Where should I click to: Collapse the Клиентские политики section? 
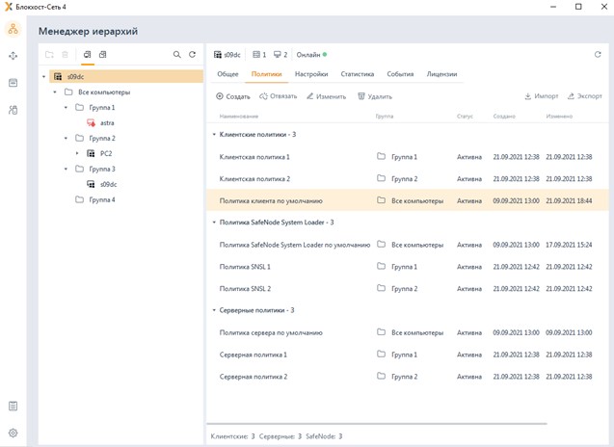tap(214, 135)
